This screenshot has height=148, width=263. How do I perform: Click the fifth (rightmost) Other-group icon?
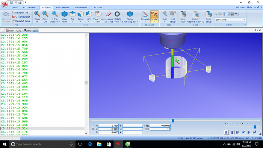coord(236,14)
